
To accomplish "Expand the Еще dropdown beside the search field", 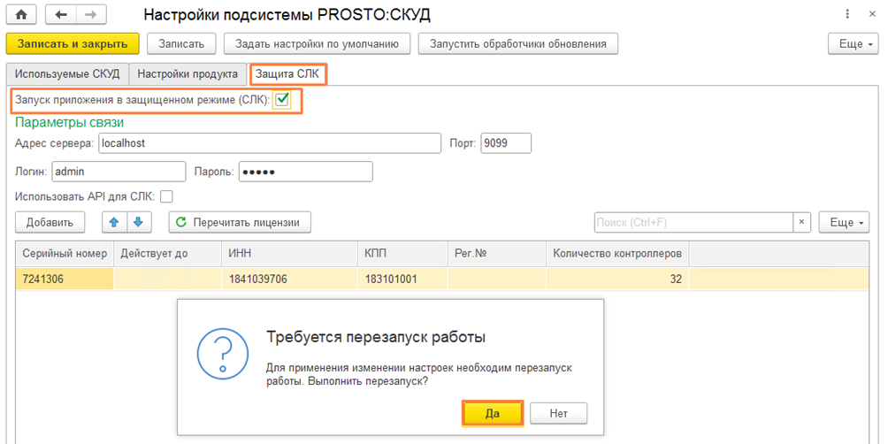I will click(846, 222).
